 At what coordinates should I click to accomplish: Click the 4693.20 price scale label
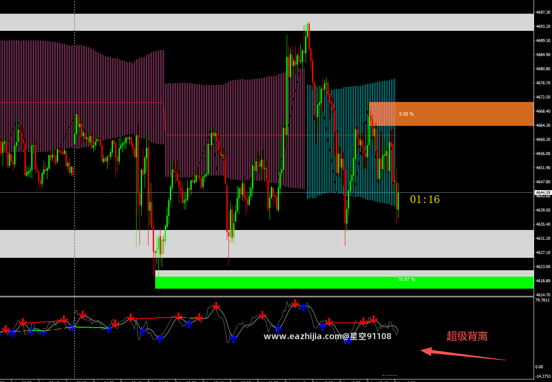[x=543, y=27]
